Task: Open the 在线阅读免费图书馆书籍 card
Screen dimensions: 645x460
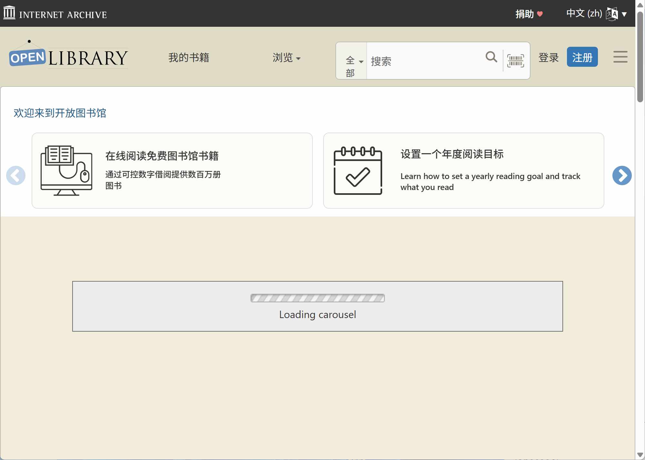Action: pyautogui.click(x=172, y=171)
